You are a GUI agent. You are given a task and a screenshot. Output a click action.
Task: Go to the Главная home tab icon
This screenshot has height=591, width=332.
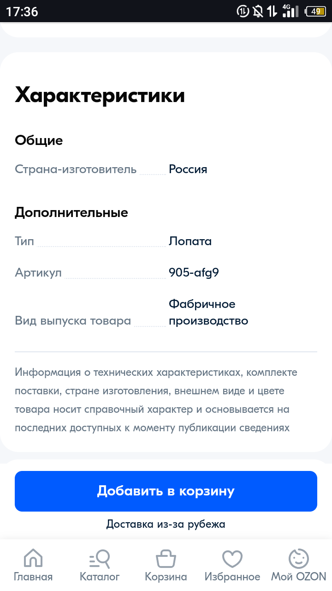pyautogui.click(x=33, y=559)
